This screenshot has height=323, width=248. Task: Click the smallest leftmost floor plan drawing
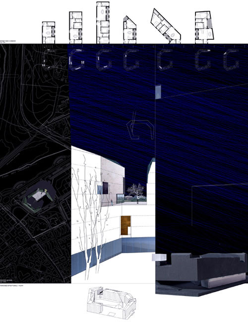tap(49, 32)
